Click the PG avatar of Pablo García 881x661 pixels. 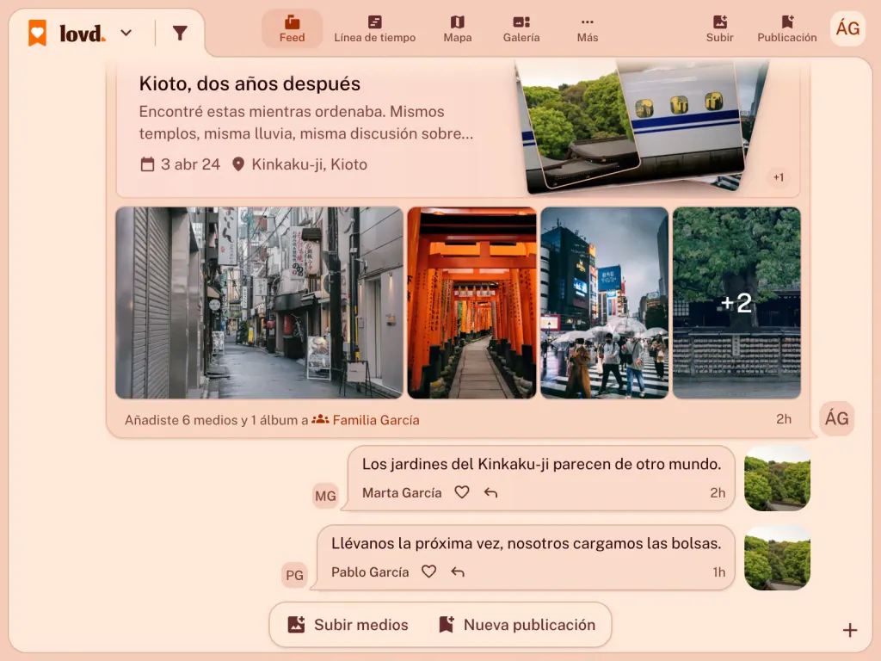click(294, 575)
